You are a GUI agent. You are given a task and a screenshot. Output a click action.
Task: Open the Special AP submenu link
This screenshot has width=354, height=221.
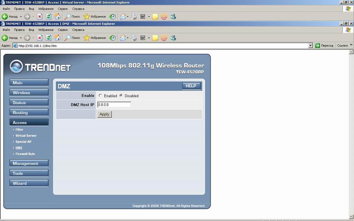24,141
